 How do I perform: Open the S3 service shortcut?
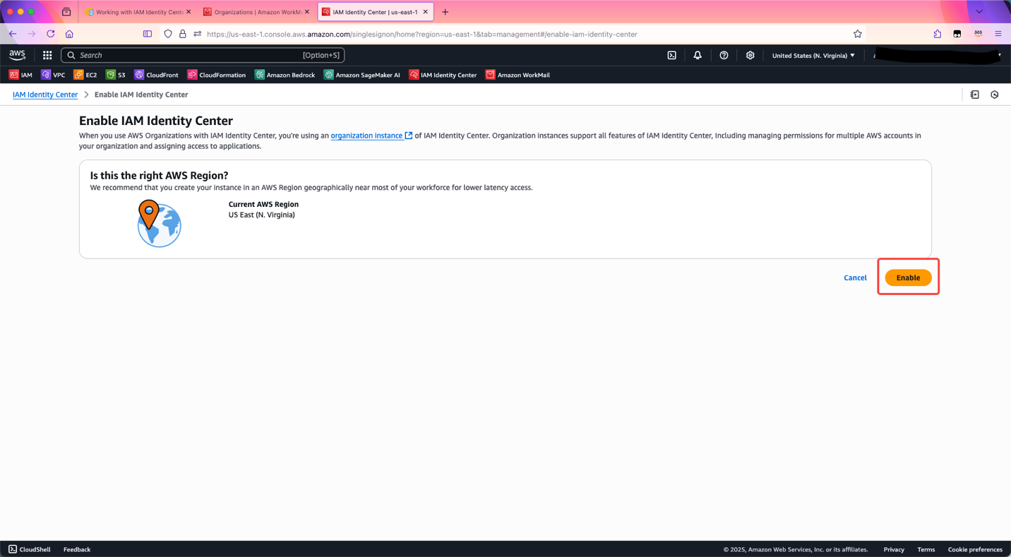click(x=116, y=75)
